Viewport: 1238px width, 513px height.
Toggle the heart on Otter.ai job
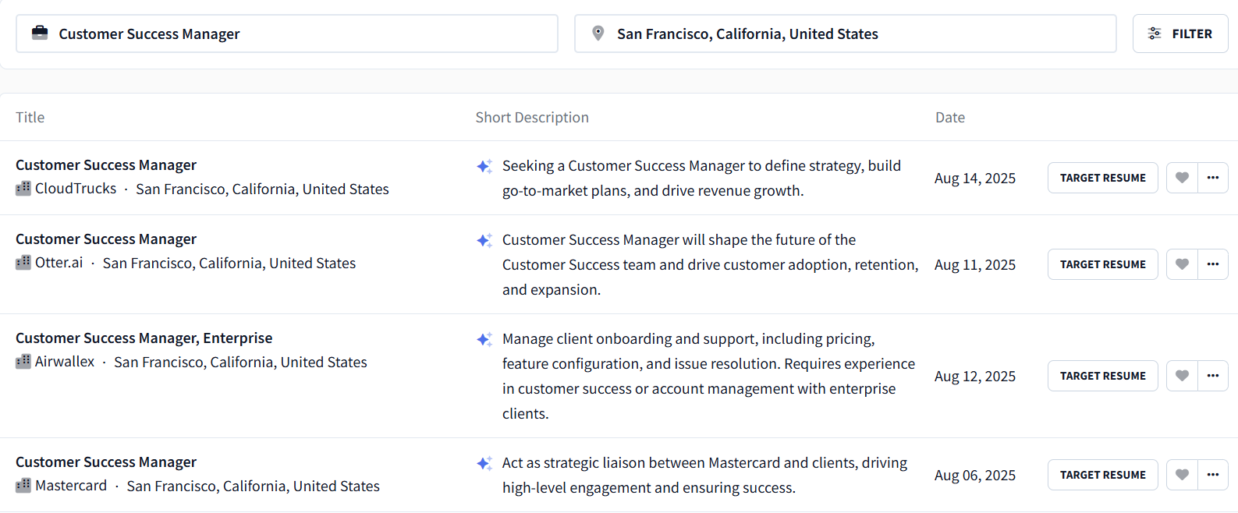click(x=1182, y=264)
